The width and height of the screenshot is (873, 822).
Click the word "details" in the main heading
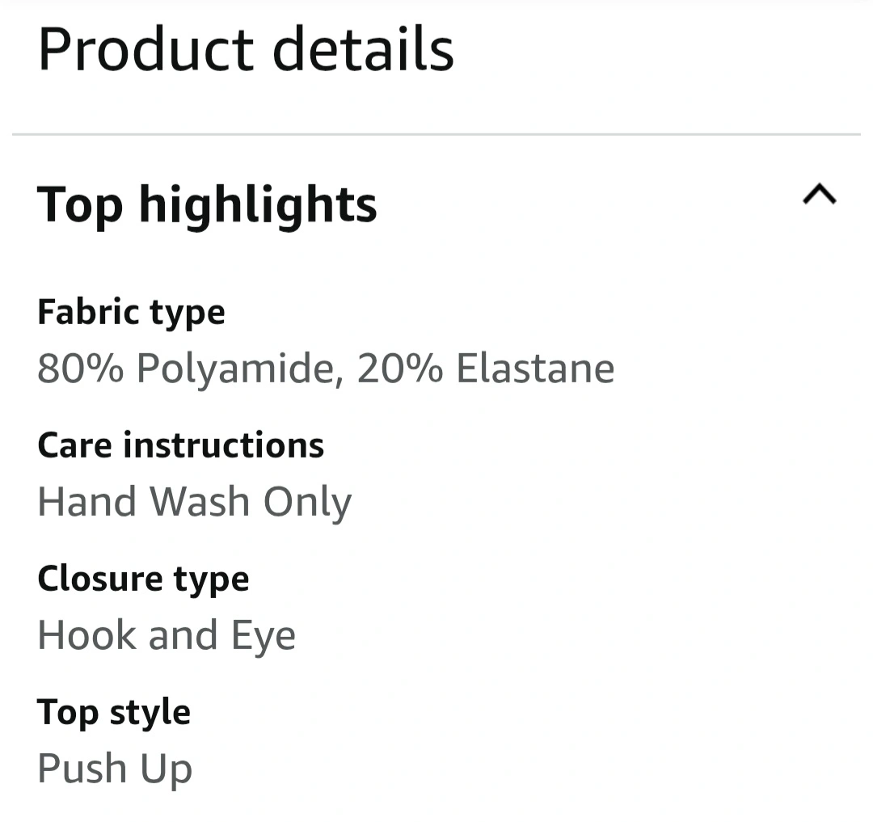click(x=363, y=49)
